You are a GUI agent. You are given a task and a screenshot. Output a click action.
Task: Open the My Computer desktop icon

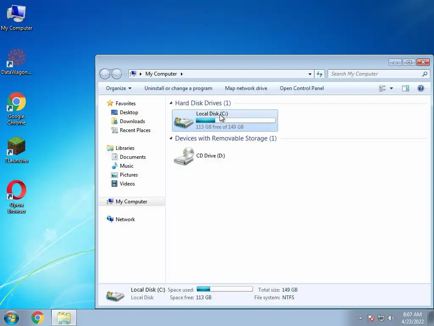tap(17, 17)
